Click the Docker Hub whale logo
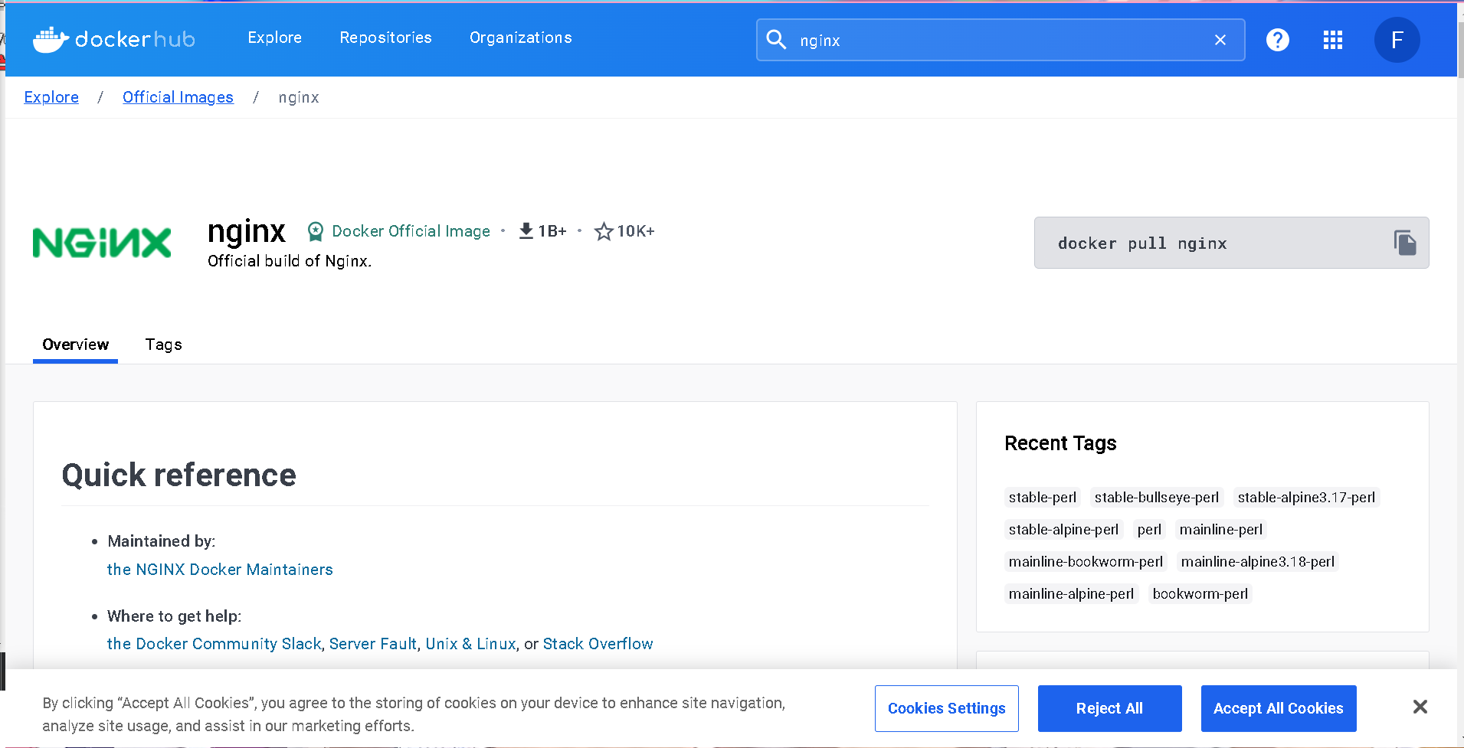This screenshot has width=1464, height=748. (51, 39)
